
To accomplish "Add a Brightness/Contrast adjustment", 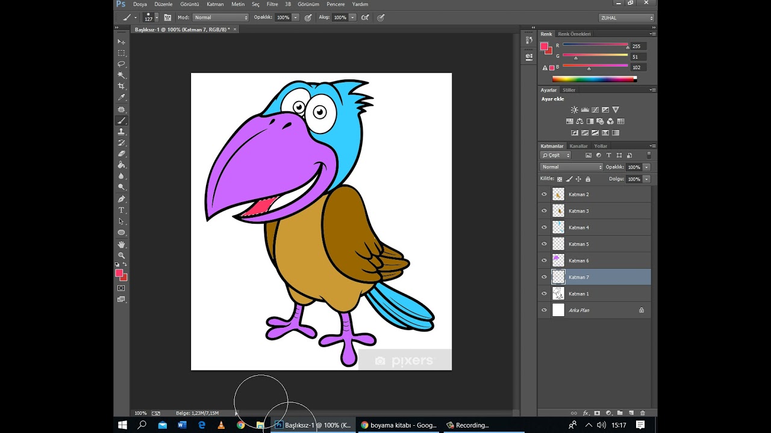I will (574, 109).
